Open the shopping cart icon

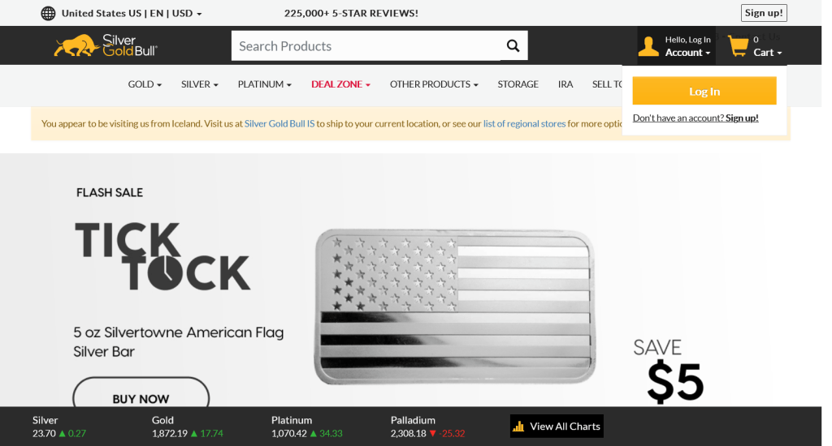[x=738, y=46]
